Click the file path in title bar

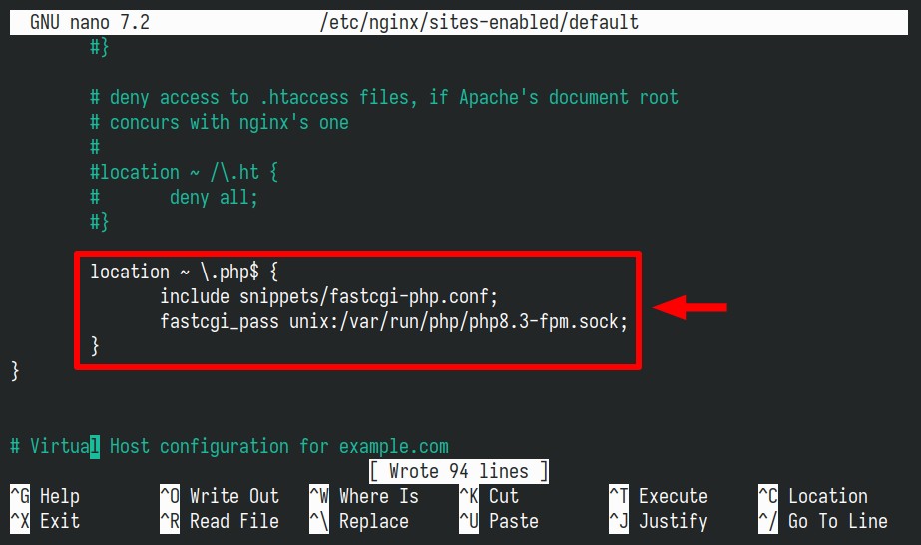click(x=479, y=22)
